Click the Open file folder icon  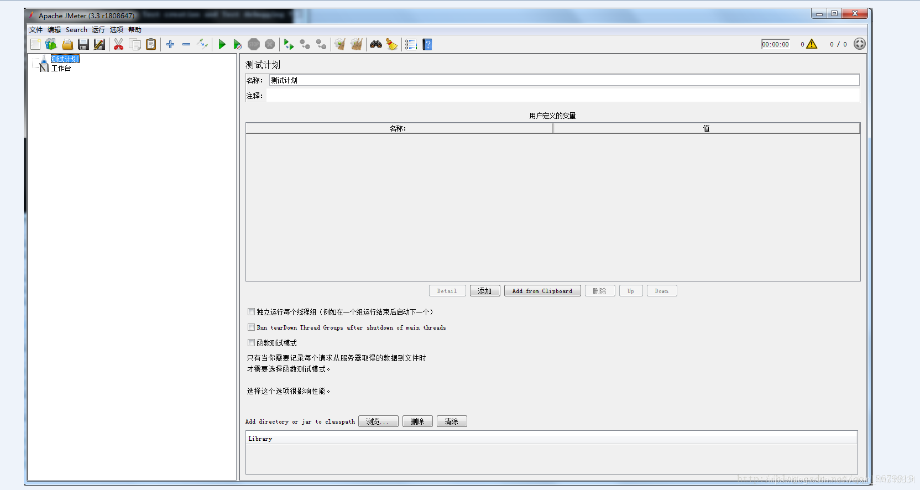[67, 44]
